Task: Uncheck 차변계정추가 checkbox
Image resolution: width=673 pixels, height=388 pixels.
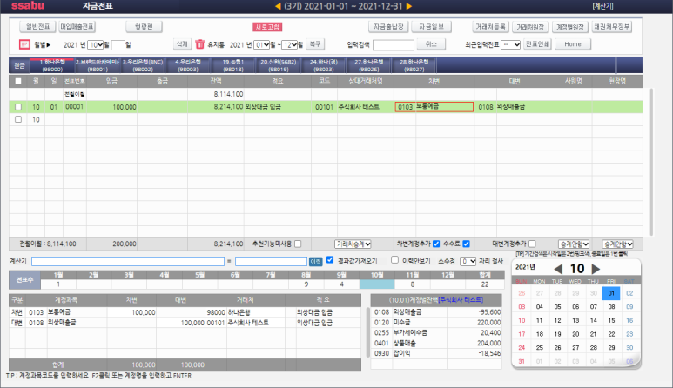Action: pos(436,244)
